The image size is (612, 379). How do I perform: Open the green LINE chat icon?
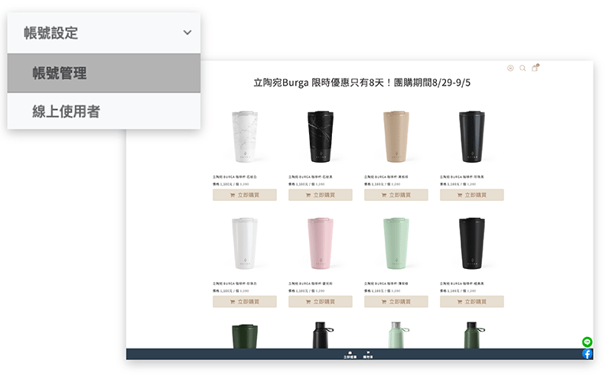coord(587,342)
